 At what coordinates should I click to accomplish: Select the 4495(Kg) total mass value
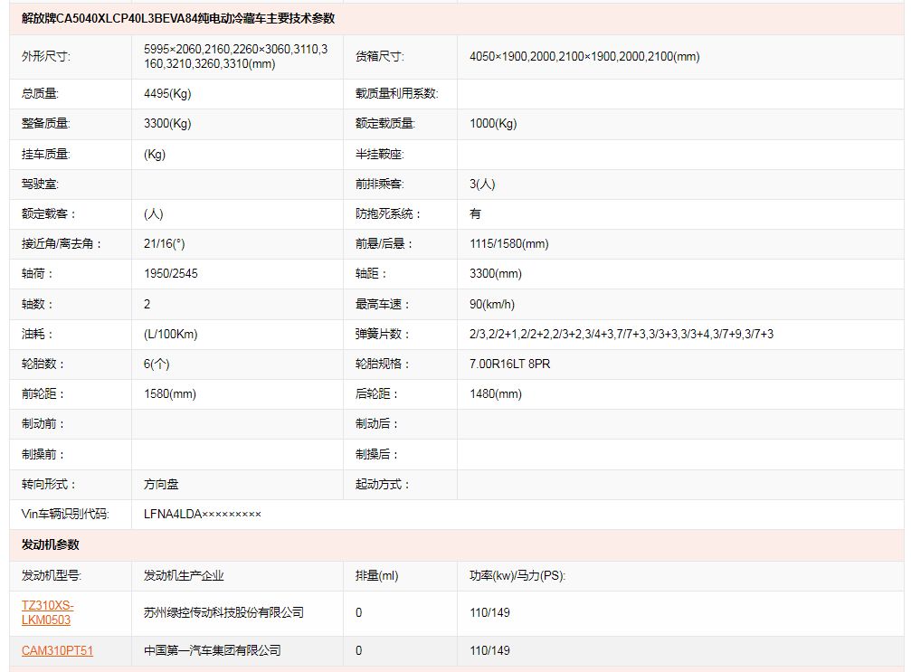[167, 93]
